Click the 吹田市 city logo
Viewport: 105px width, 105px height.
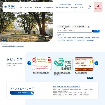pos(10,7)
